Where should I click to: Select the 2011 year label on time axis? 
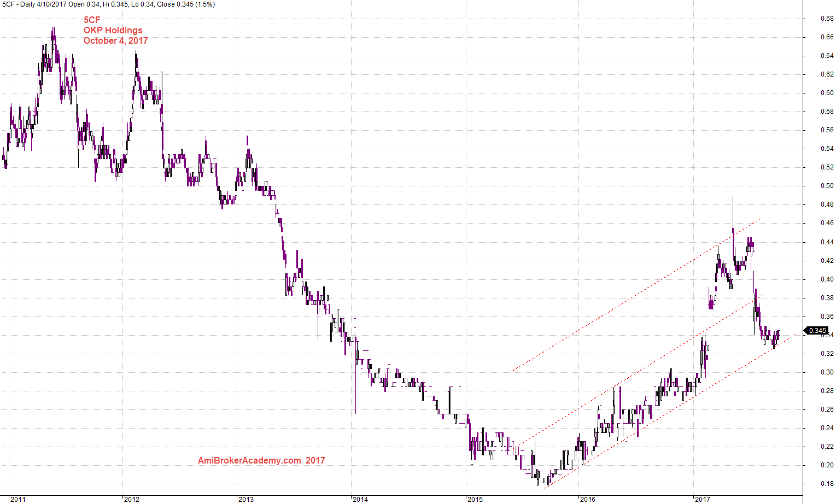(x=18, y=499)
